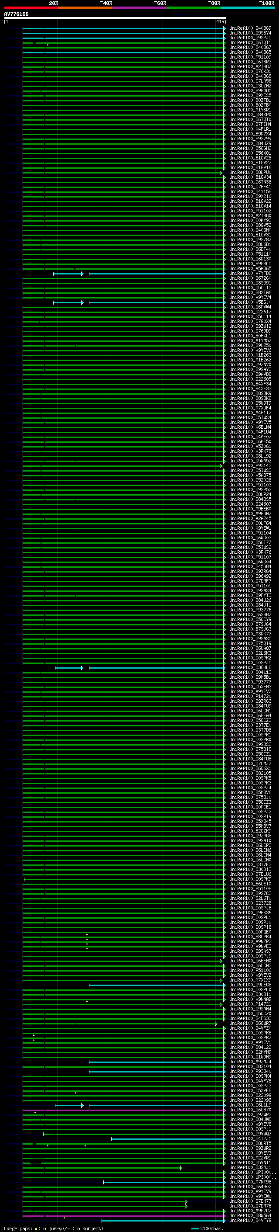Click hit label UniRef100_Q7DM77
Viewport: 279px width, 1232px height.
tap(250, 1201)
